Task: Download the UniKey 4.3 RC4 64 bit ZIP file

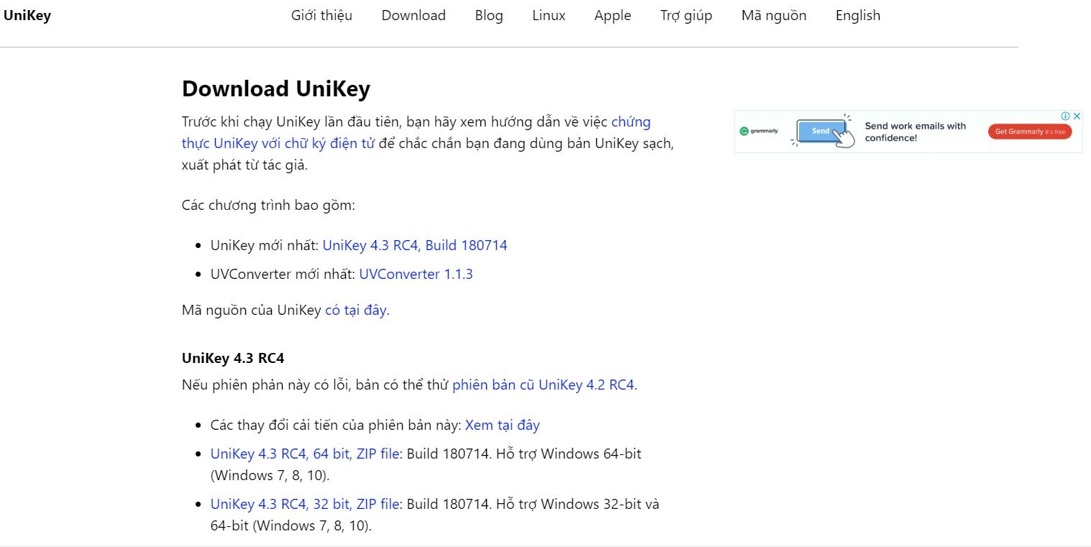Action: click(303, 454)
